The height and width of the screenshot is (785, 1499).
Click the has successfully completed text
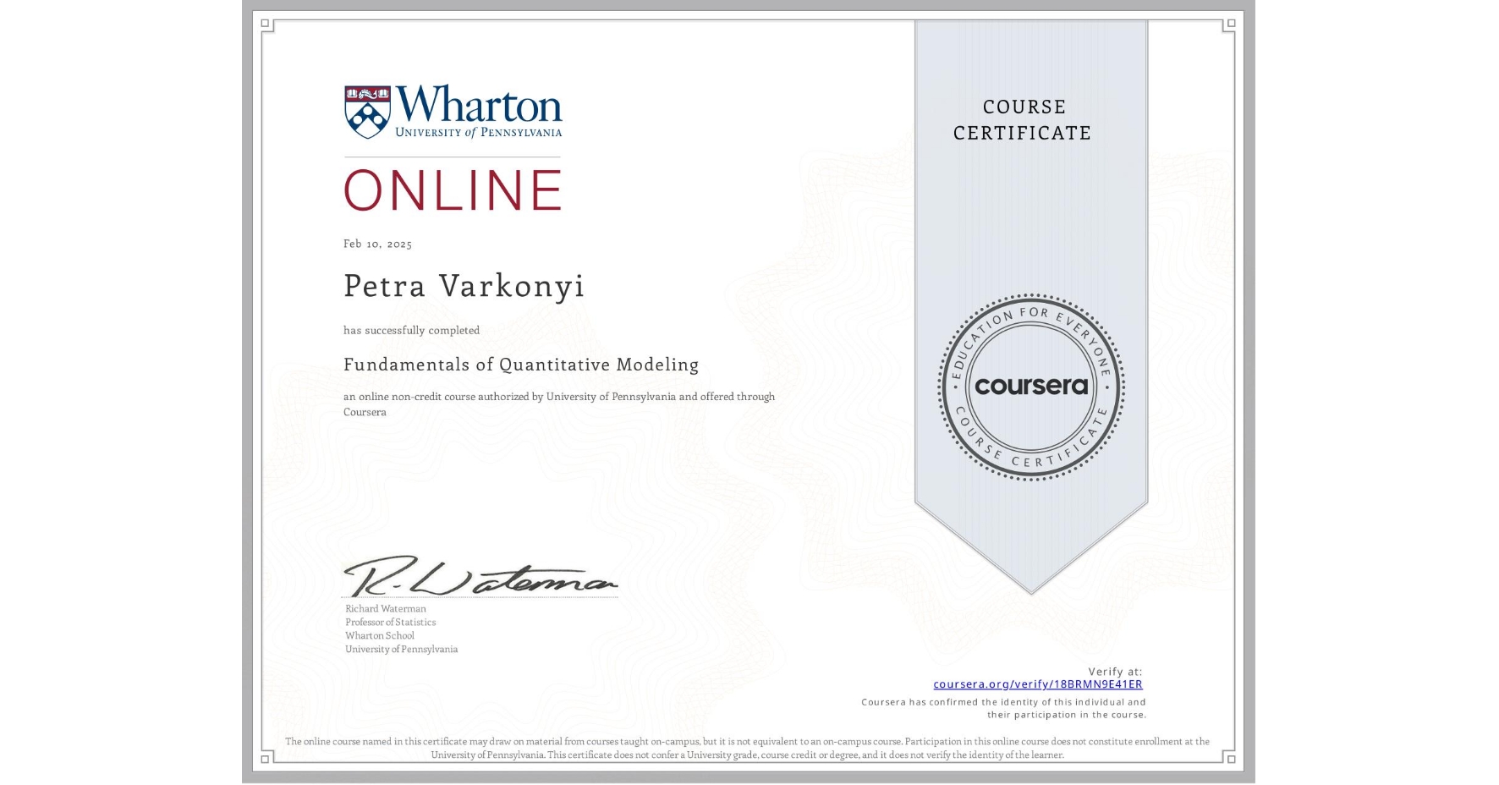(410, 330)
